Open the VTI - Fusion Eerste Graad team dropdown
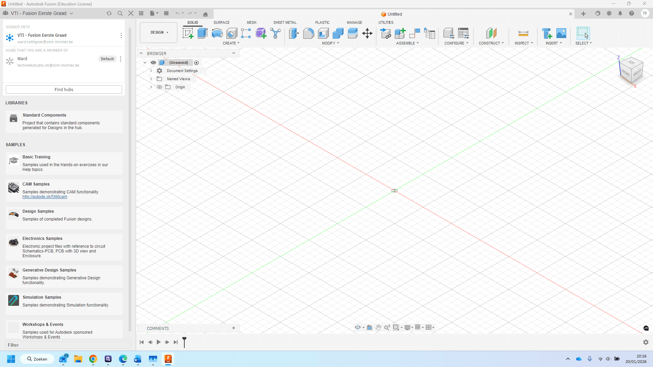 pyautogui.click(x=42, y=13)
